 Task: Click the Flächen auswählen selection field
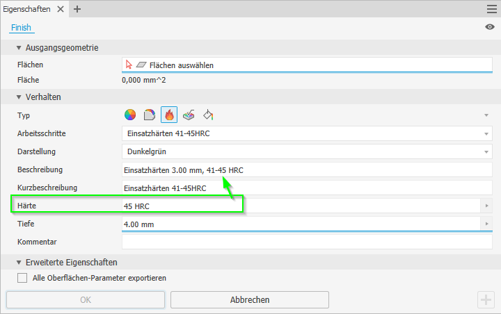(x=307, y=65)
